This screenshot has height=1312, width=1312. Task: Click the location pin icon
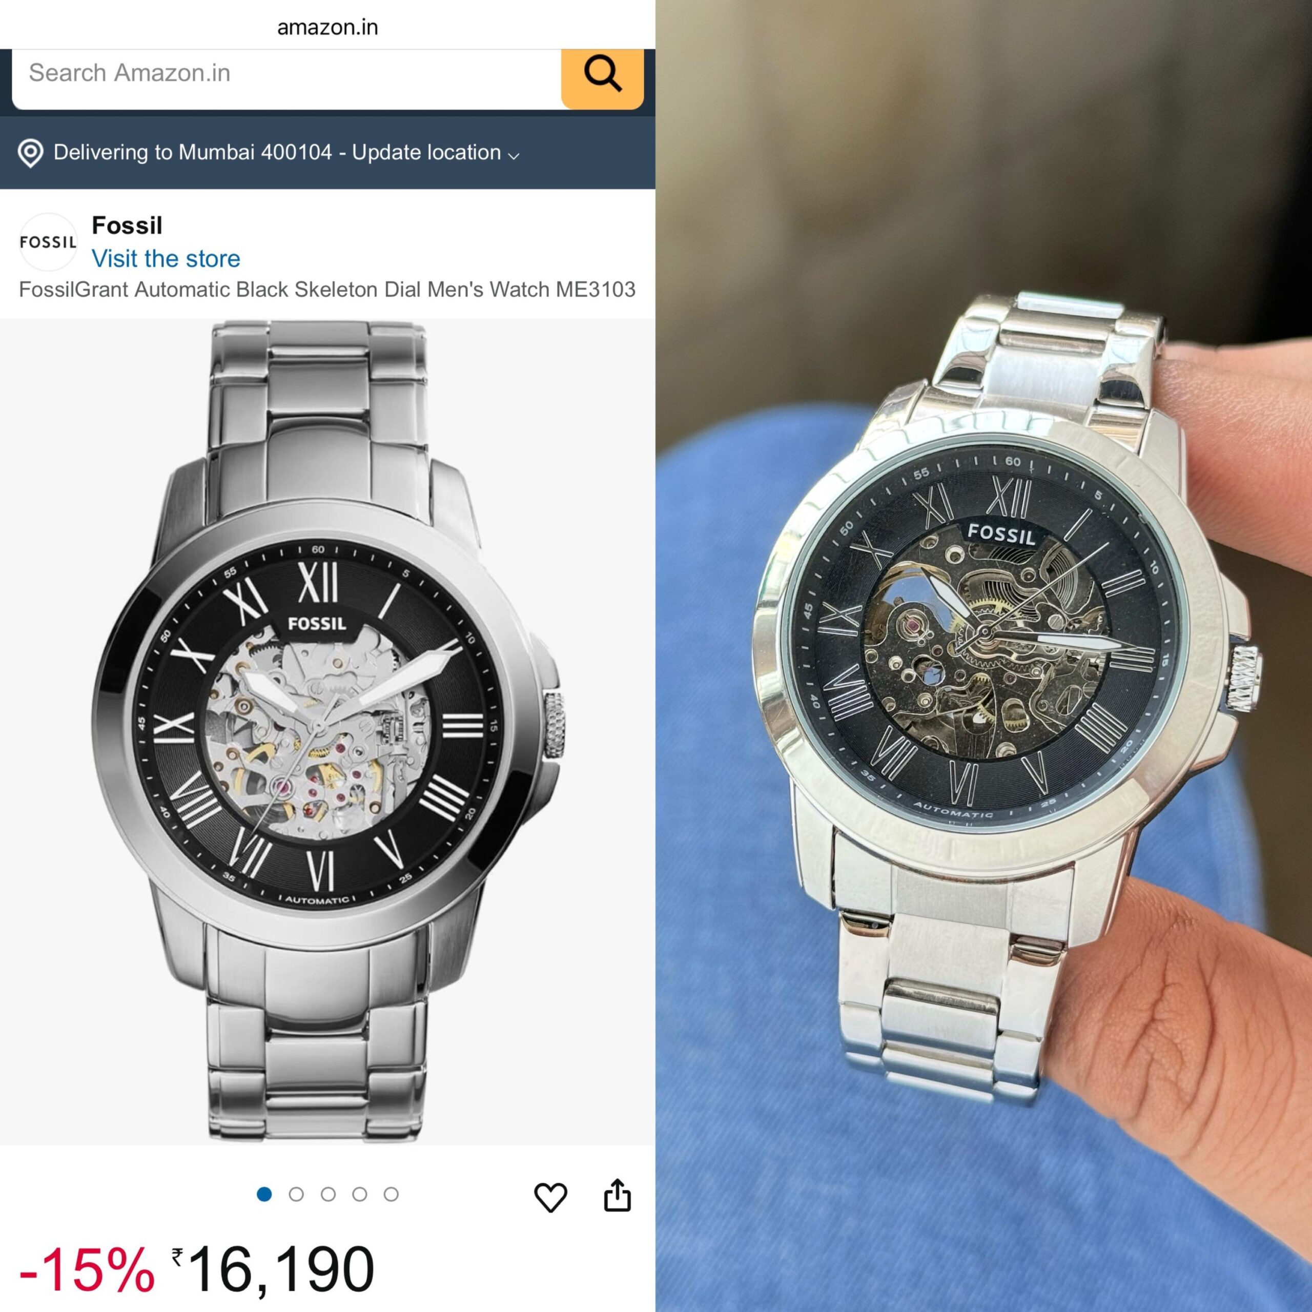click(x=31, y=153)
